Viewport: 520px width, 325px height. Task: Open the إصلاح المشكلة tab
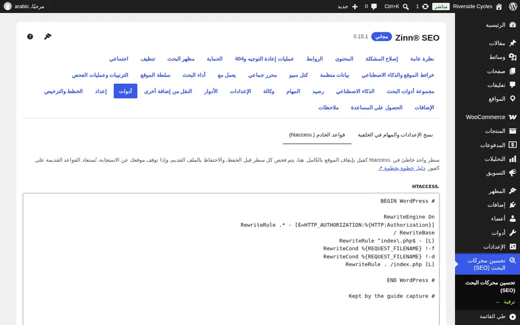pos(382,58)
